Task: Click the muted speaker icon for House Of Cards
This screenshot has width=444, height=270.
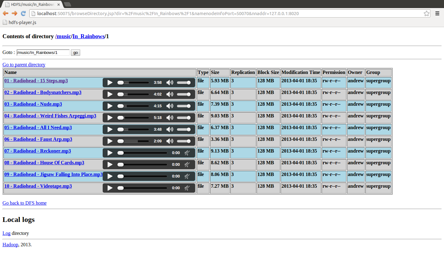Action: [187, 165]
